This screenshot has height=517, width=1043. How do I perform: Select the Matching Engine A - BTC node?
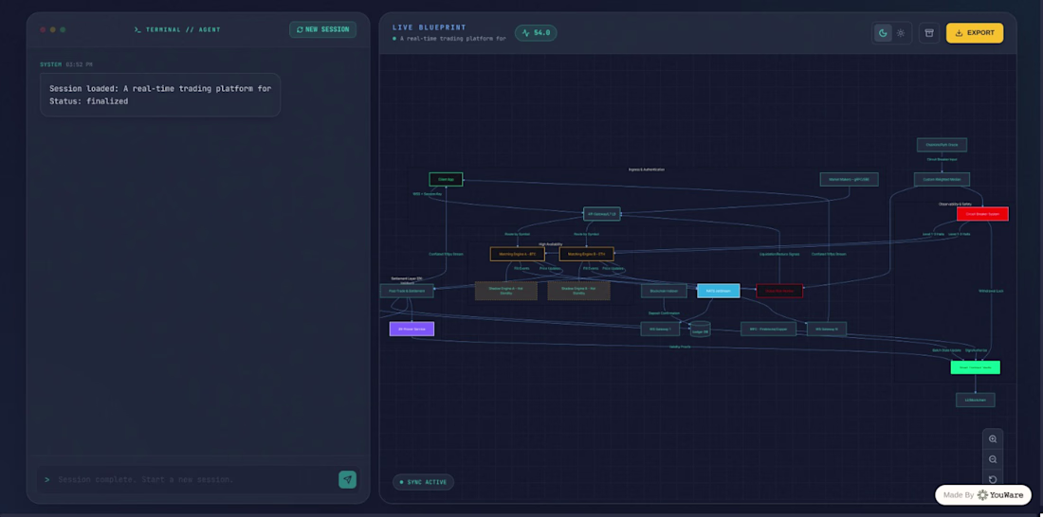518,254
